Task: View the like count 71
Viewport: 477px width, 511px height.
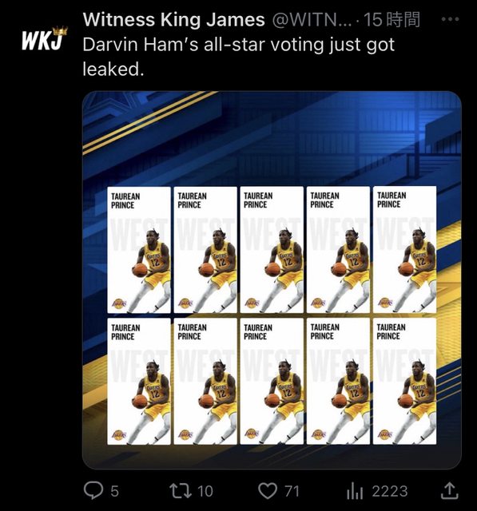Action: (292, 491)
